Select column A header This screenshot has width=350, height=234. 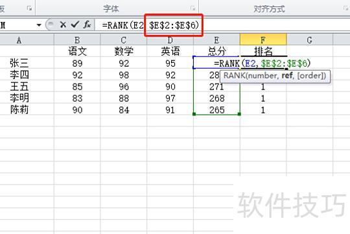coord(19,40)
